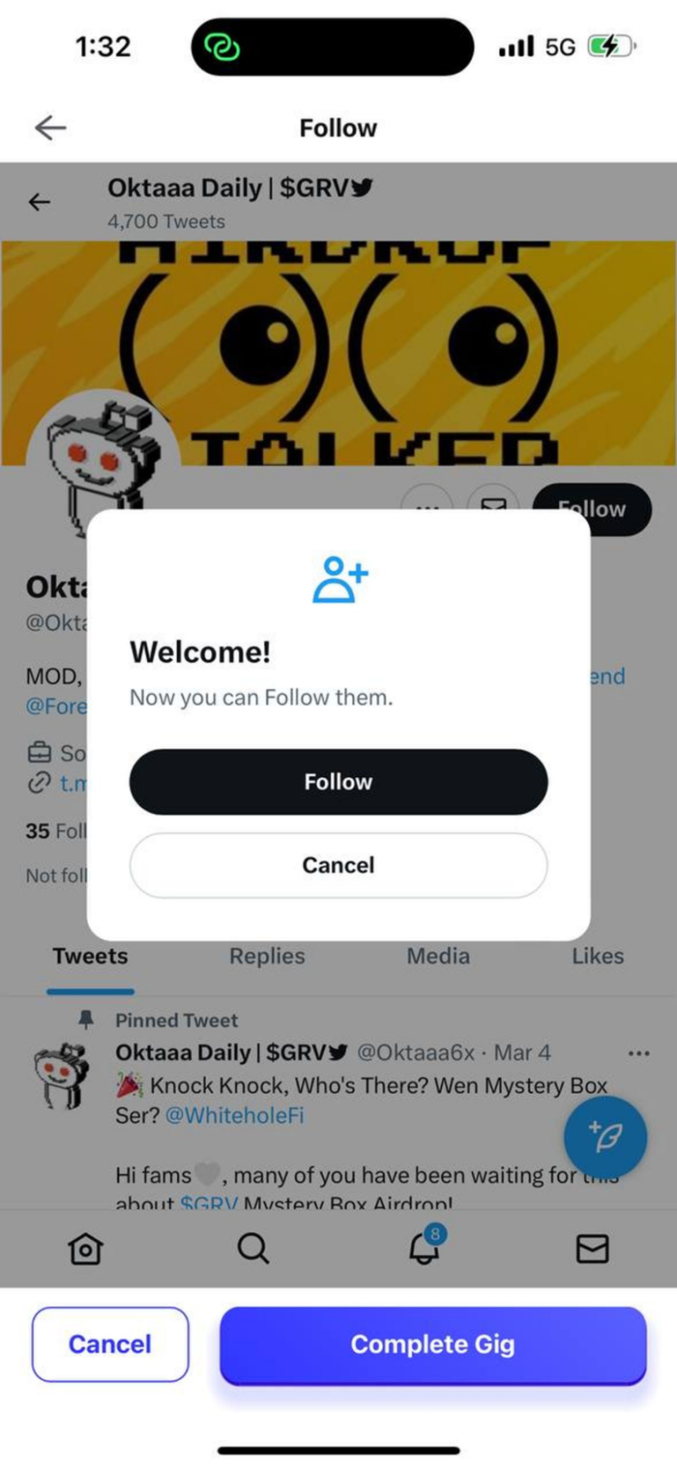Open the search magnifier icon

[x=253, y=1248]
